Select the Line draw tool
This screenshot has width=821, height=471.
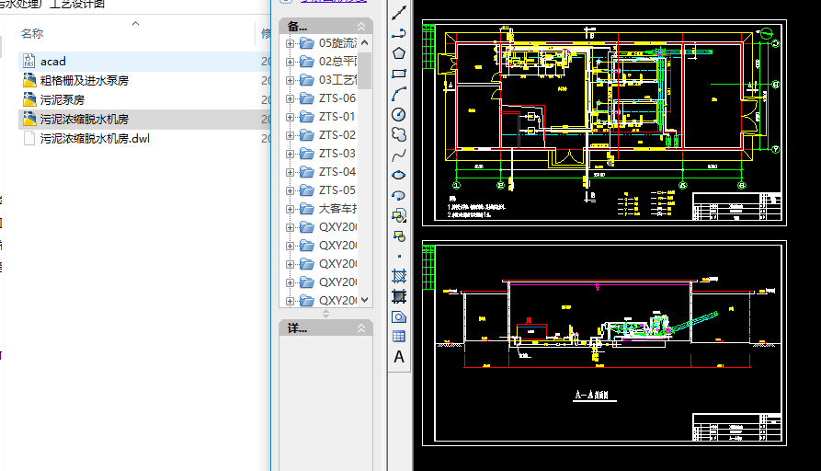coord(399,13)
